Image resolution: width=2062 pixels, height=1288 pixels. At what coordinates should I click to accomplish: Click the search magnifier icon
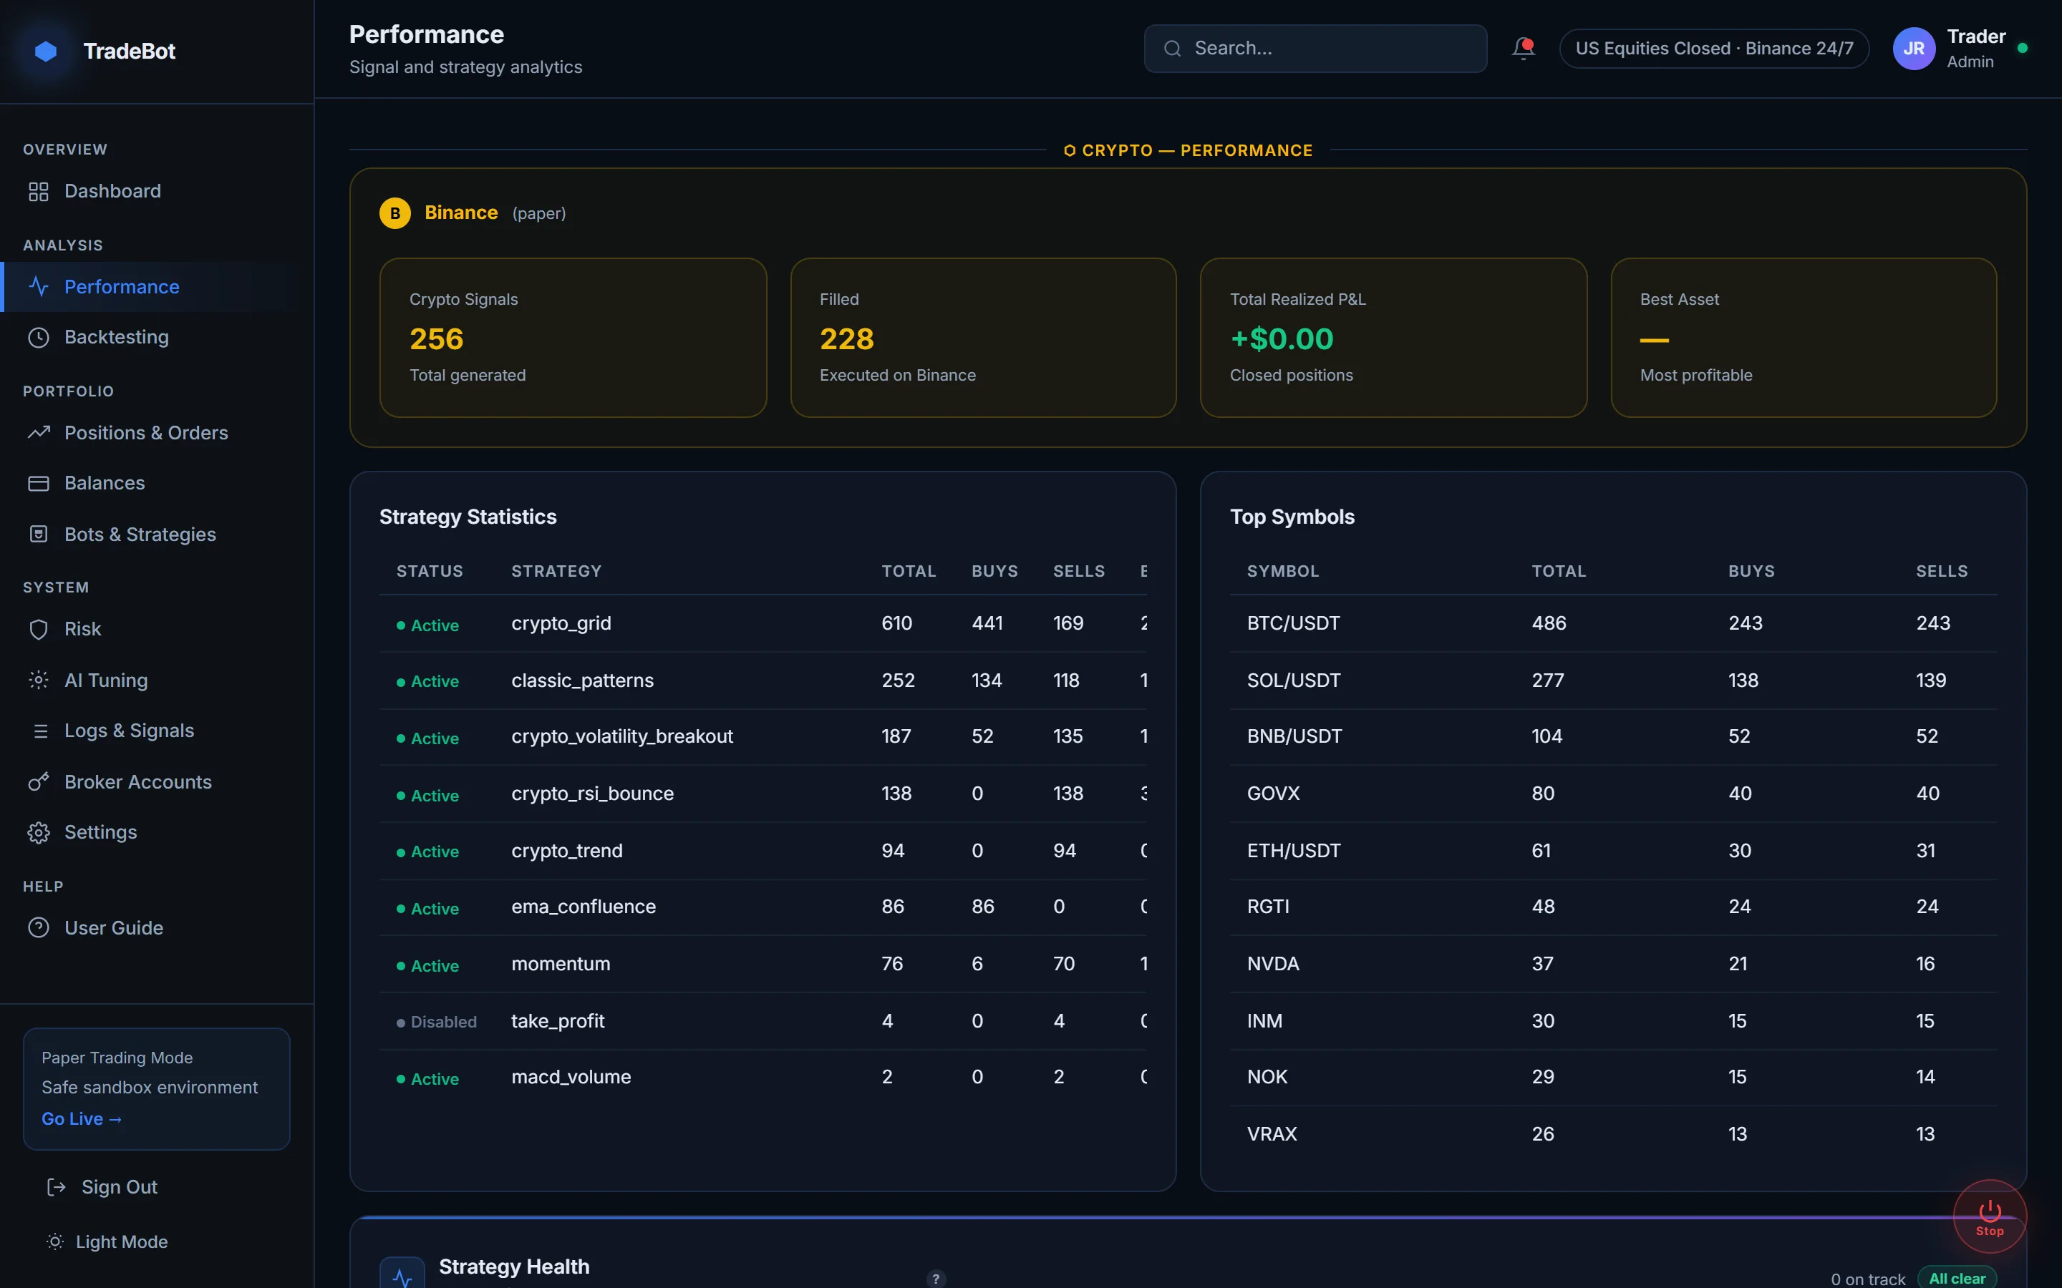click(x=1173, y=49)
